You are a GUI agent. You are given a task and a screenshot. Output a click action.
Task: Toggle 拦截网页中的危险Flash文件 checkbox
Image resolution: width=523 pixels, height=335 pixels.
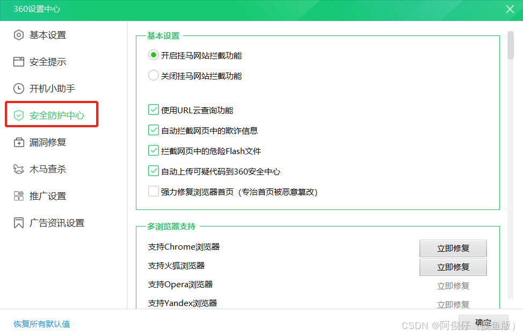tap(154, 151)
